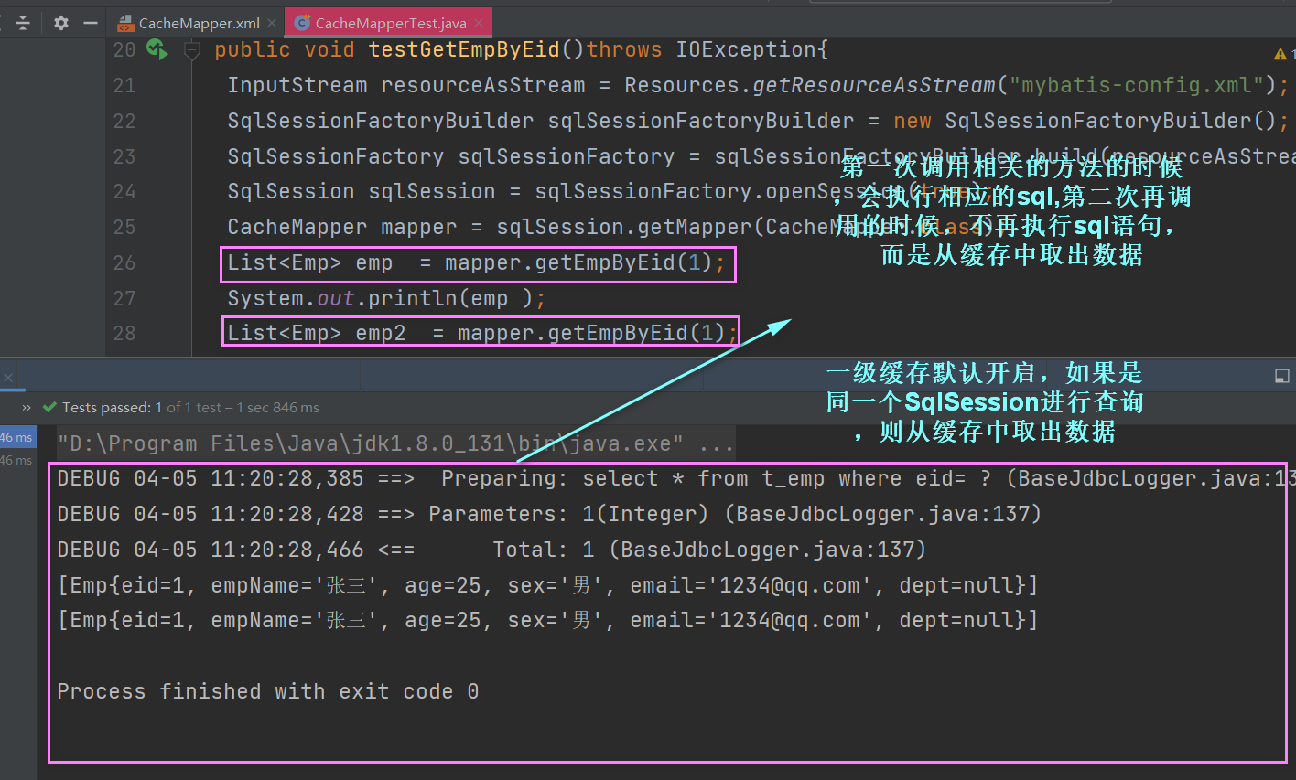Switch to CacheMapper.xml tab
The image size is (1296, 780).
[200, 23]
